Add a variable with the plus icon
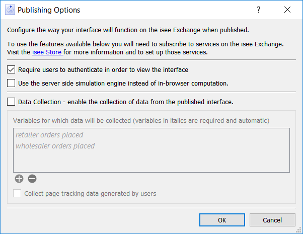303x234 pixels. tap(19, 179)
